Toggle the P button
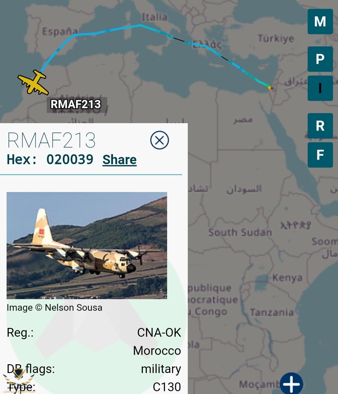Image resolution: width=338 pixels, height=394 pixels. (320, 59)
